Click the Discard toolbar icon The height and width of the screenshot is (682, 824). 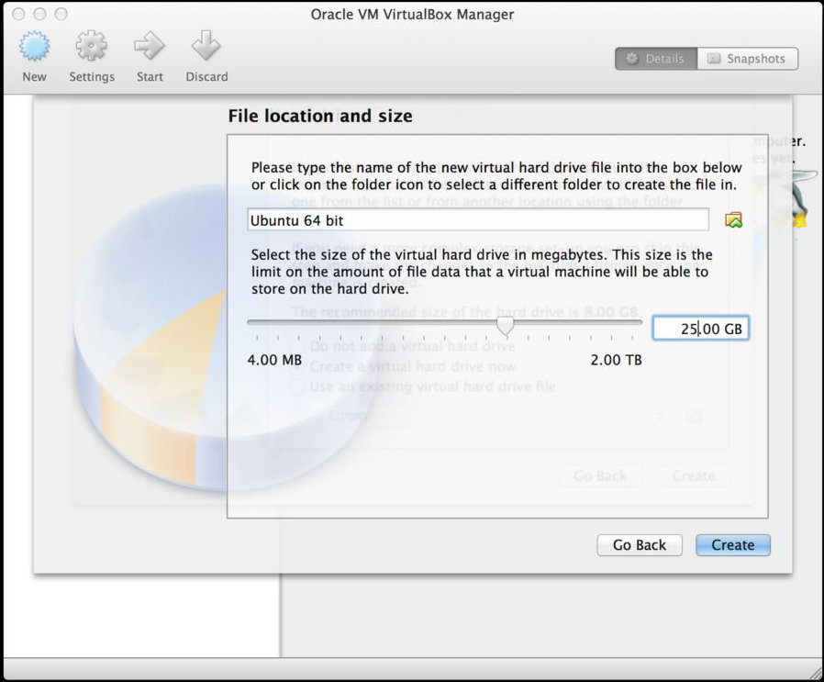coord(206,46)
